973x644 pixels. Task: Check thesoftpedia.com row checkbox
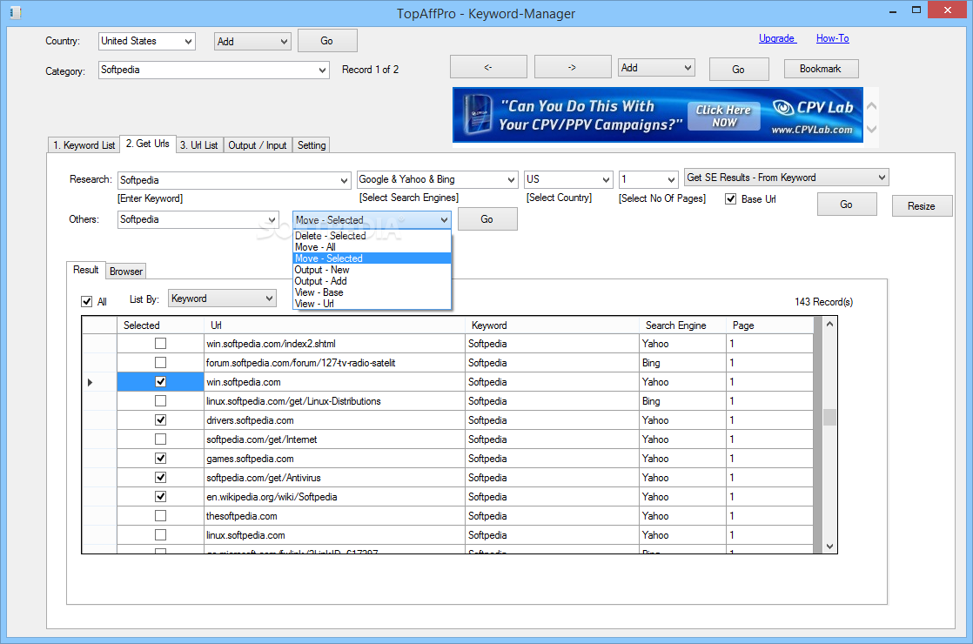161,515
